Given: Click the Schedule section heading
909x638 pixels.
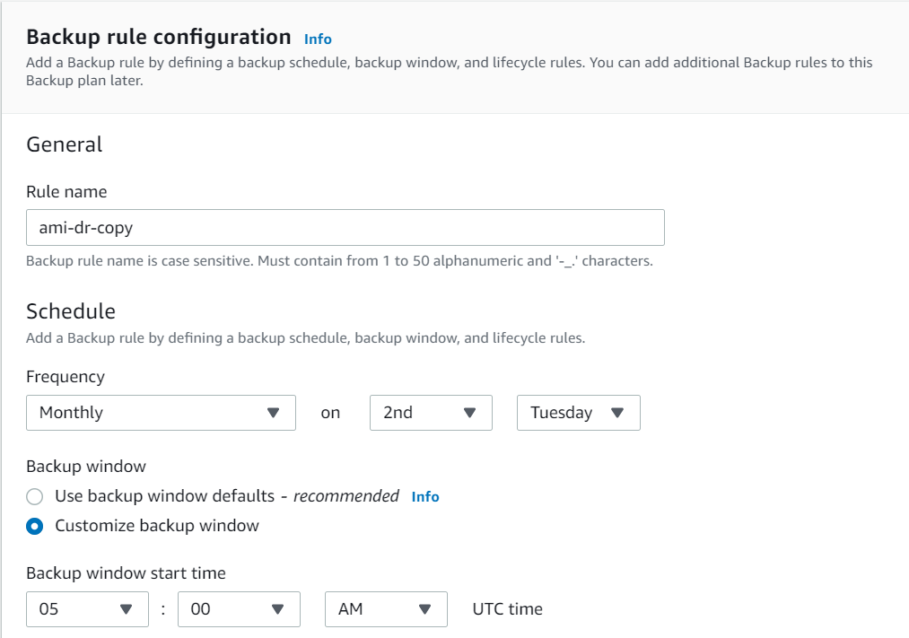Looking at the screenshot, I should (x=71, y=311).
